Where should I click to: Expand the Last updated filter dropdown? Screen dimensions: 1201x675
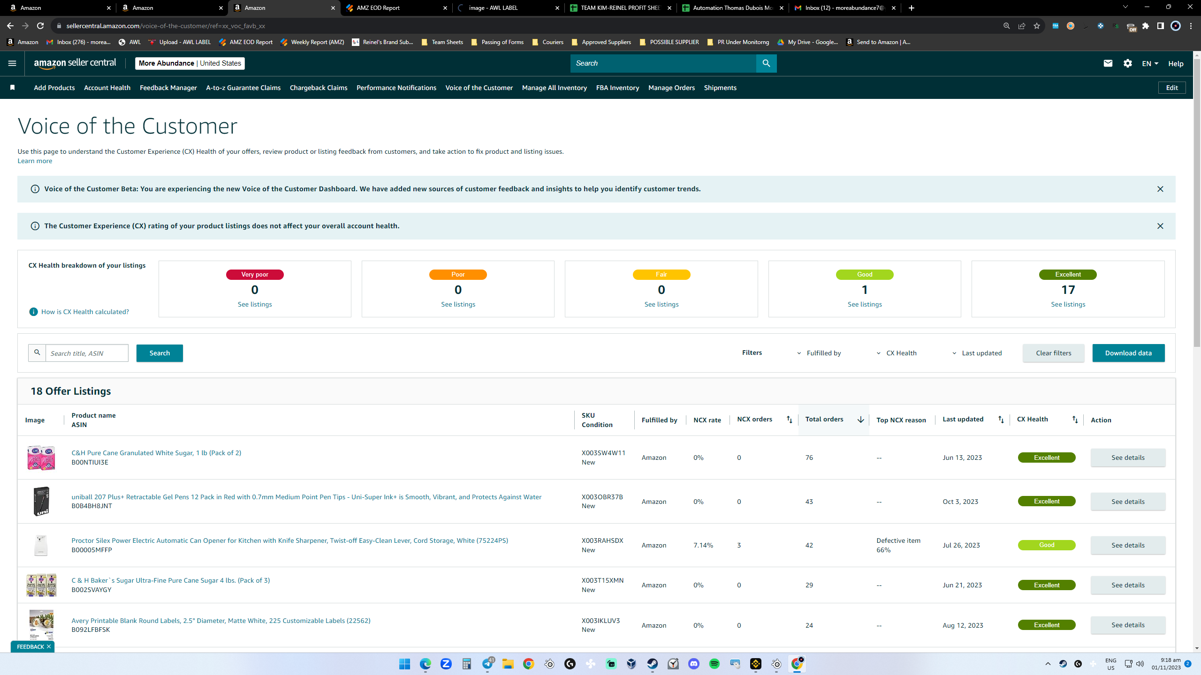pos(977,353)
